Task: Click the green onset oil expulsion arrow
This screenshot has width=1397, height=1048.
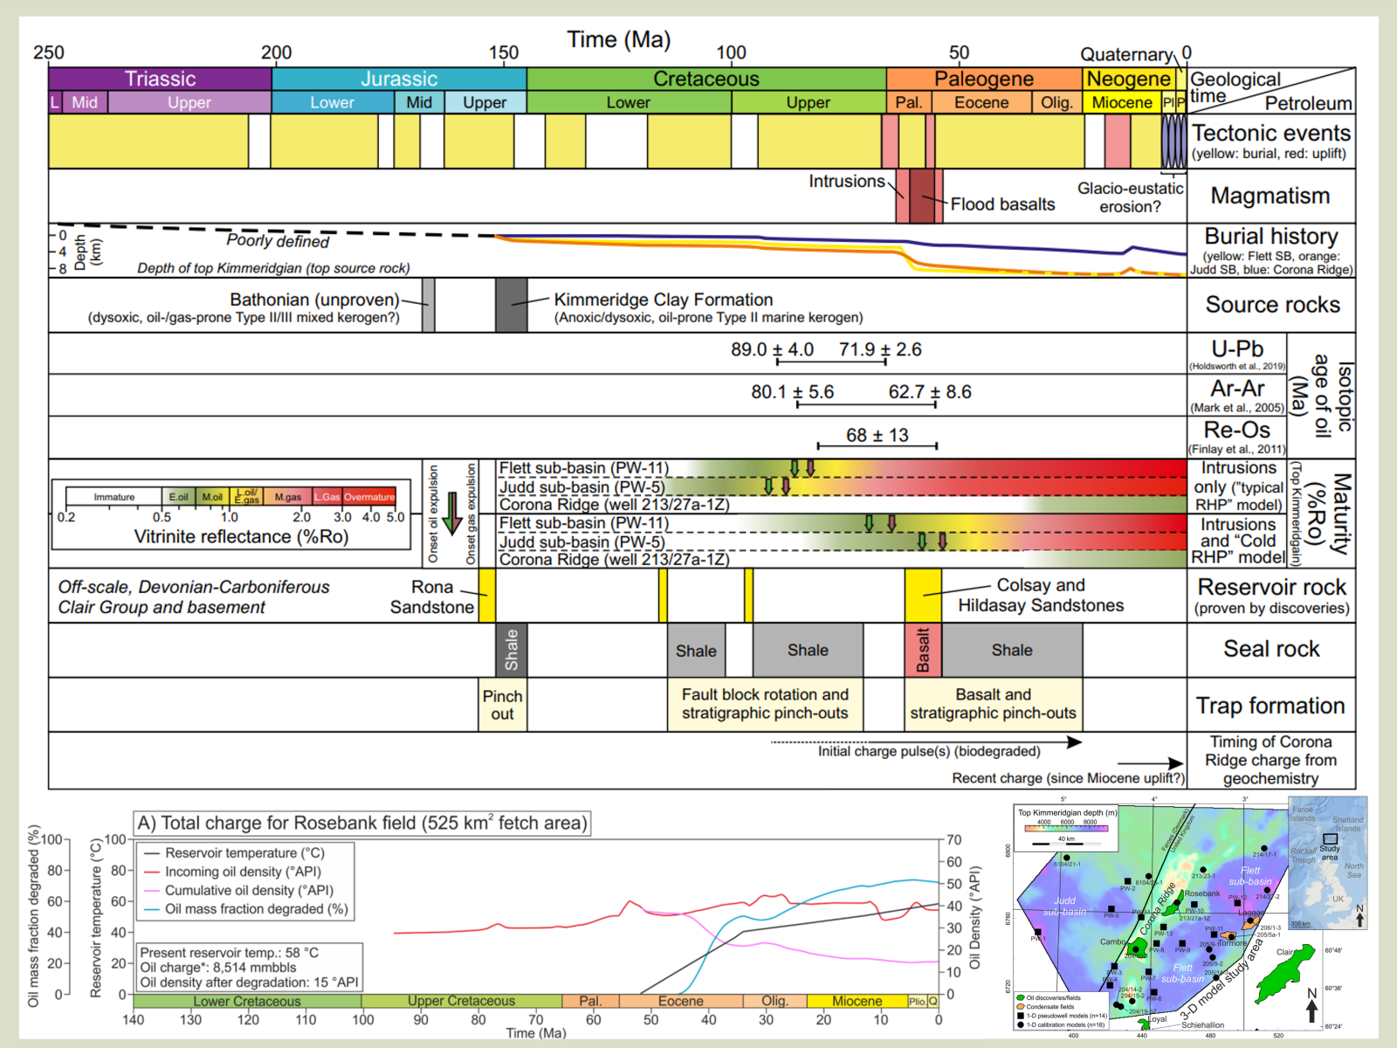Action: click(451, 513)
